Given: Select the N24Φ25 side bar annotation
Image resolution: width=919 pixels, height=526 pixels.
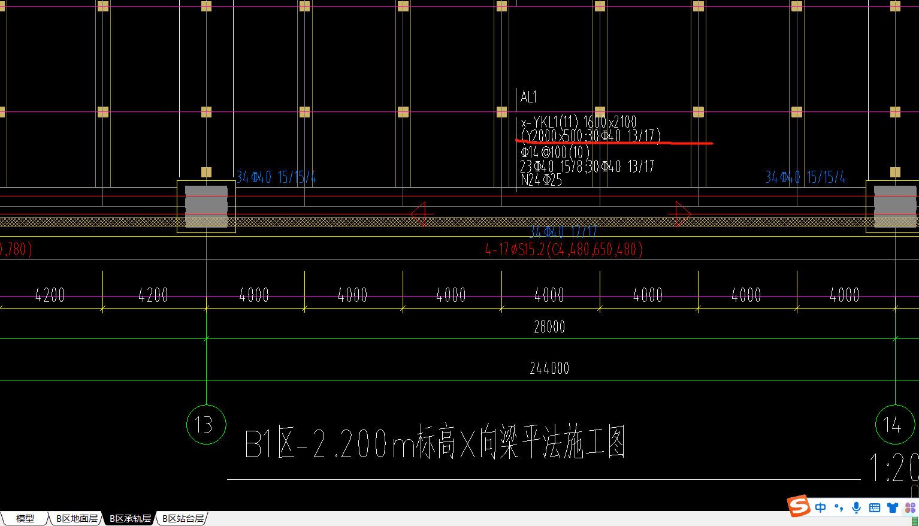Looking at the screenshot, I should click(542, 179).
